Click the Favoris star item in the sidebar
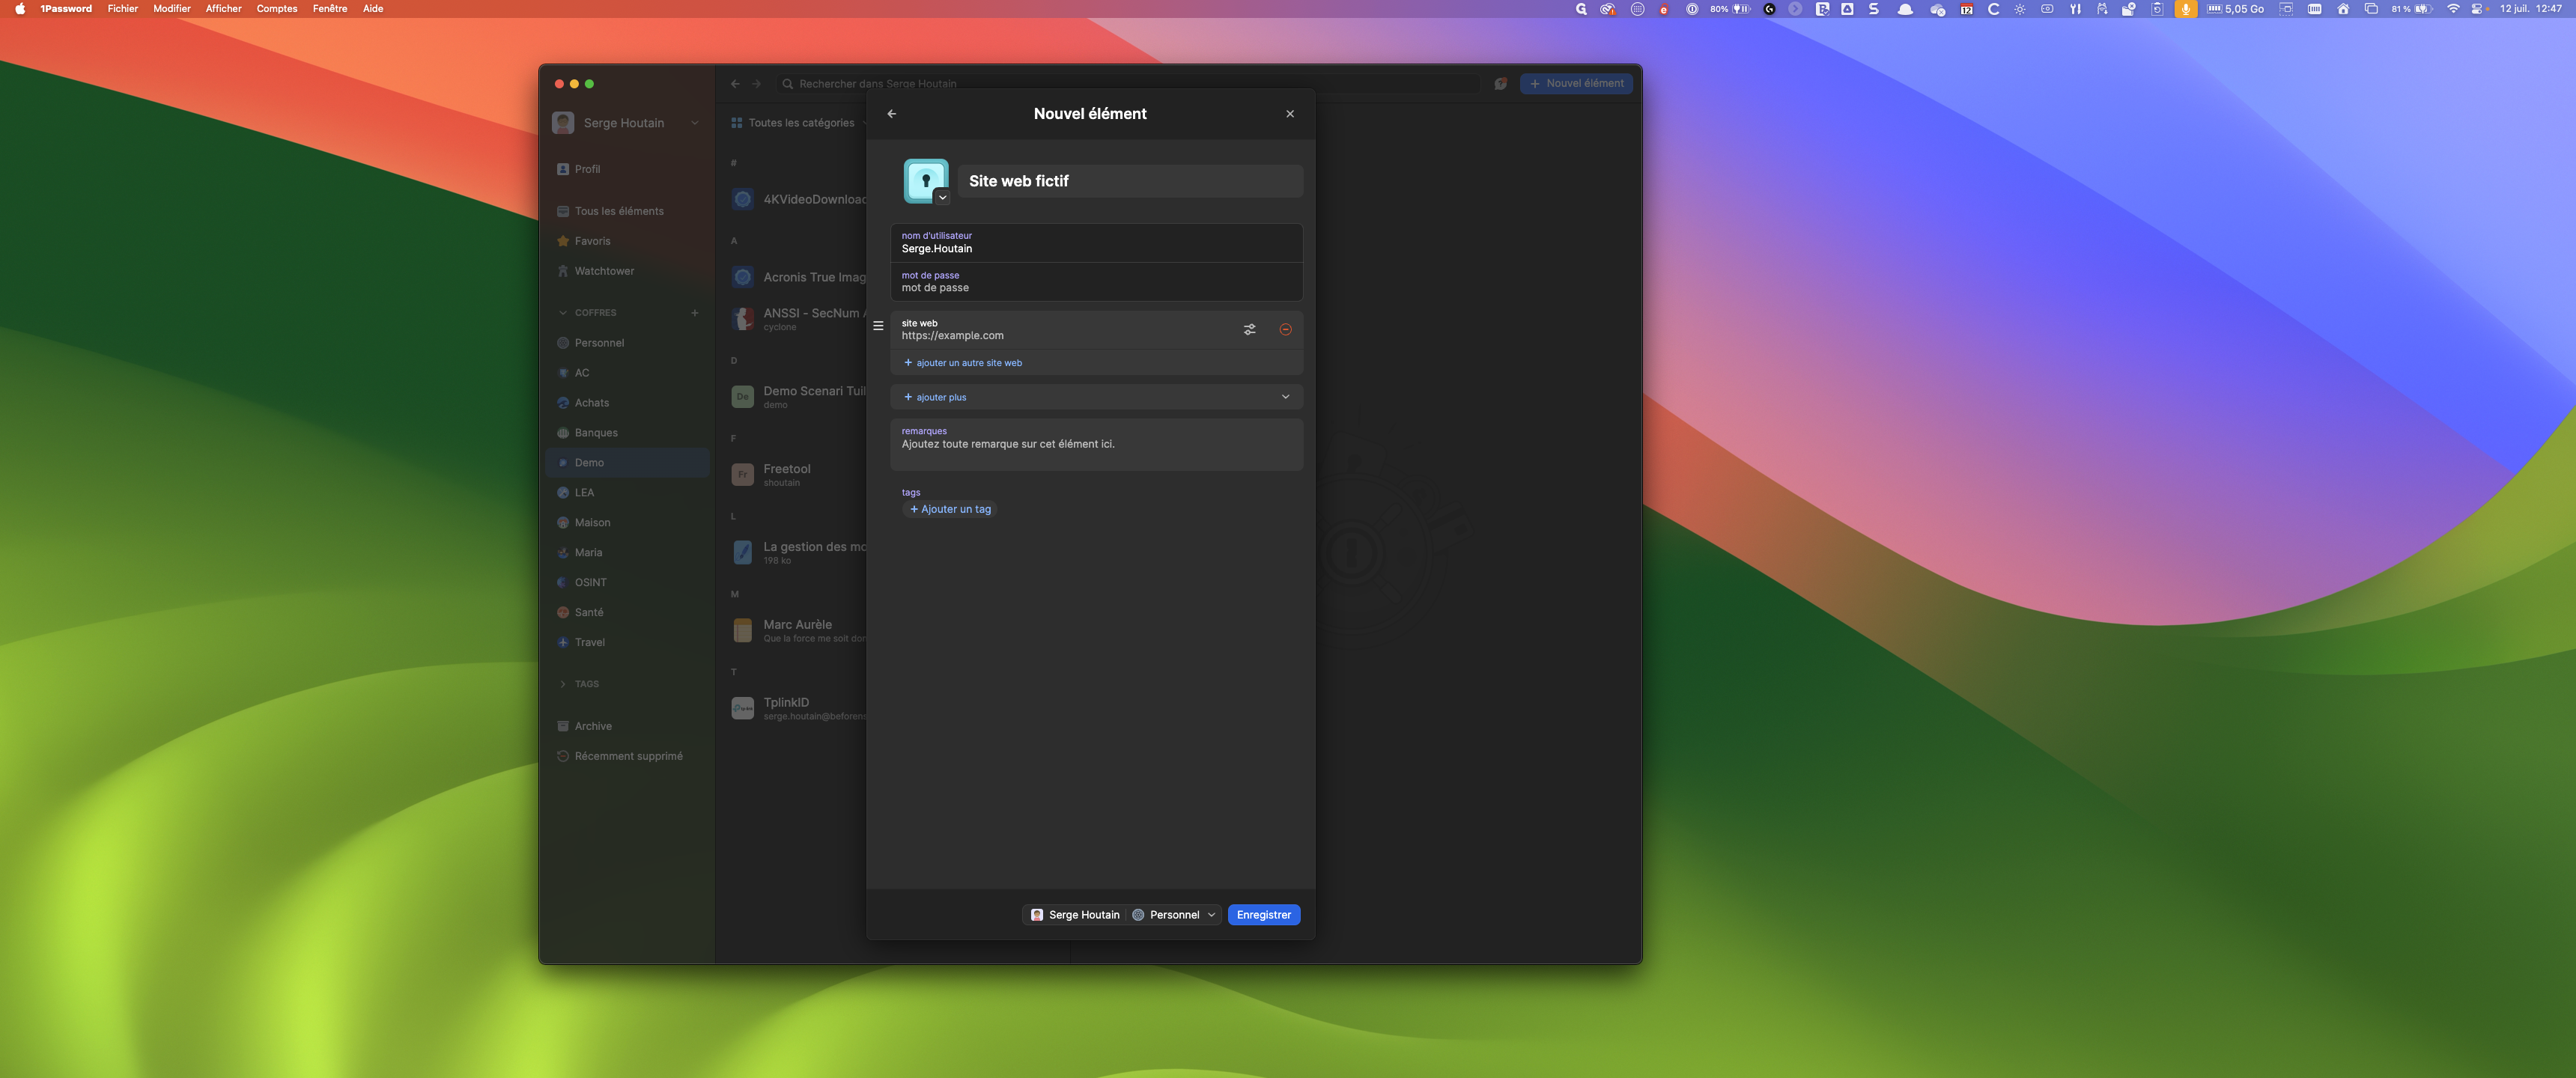Image resolution: width=2576 pixels, height=1078 pixels. (x=591, y=241)
